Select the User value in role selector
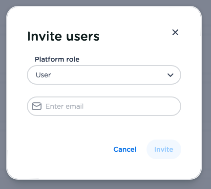The width and height of the screenshot is (211, 189). click(43, 75)
